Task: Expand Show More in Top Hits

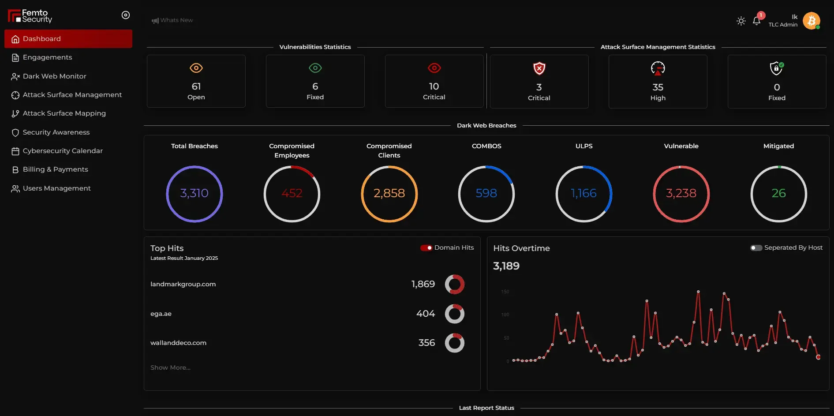Action: pos(170,367)
